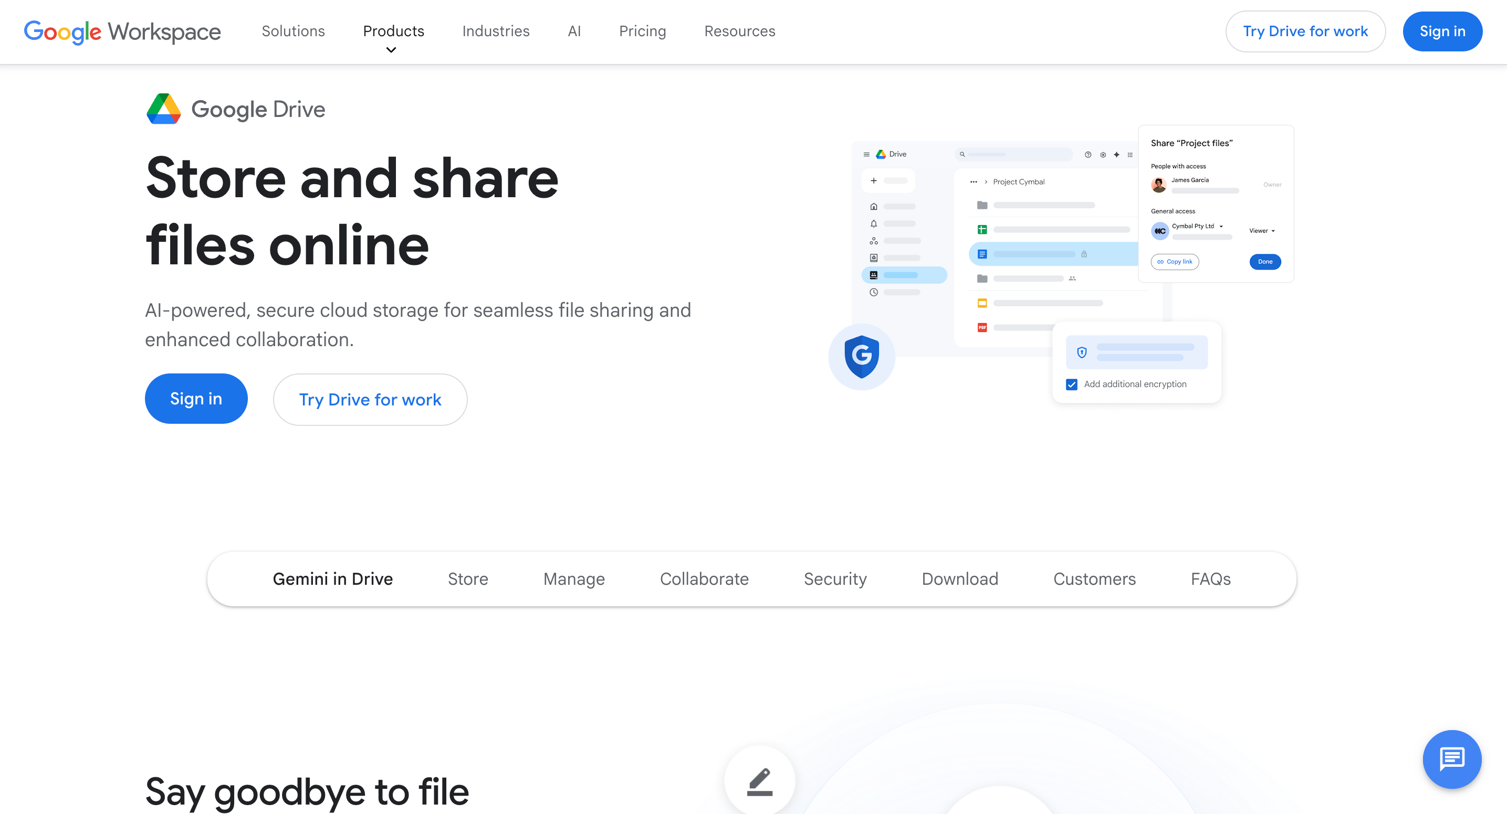Open the chat support bubble icon
Viewport: 1507px width, 814px height.
(x=1451, y=759)
